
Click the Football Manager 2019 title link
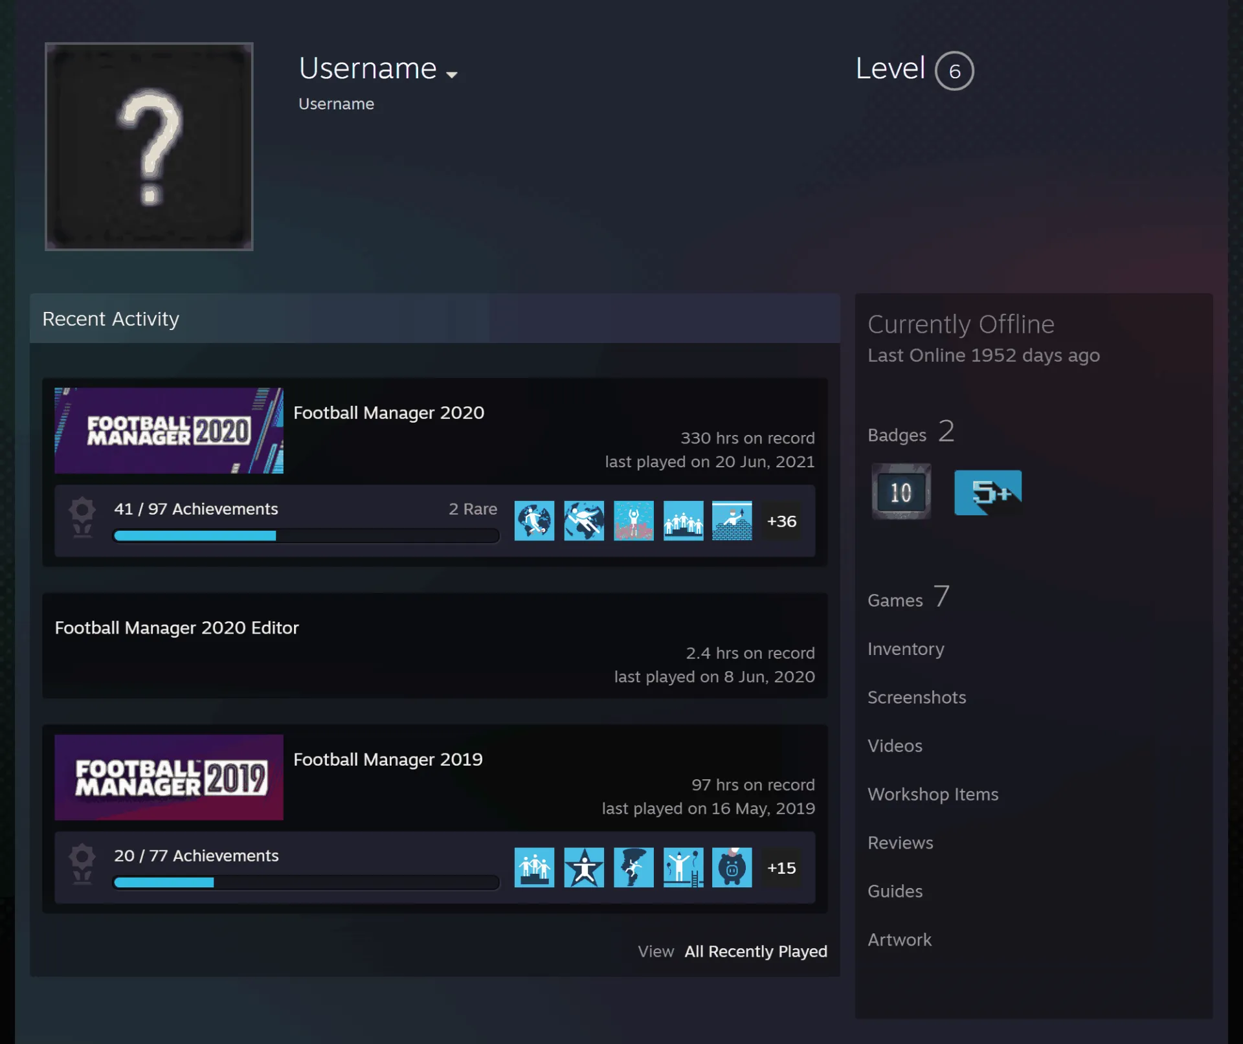(388, 759)
